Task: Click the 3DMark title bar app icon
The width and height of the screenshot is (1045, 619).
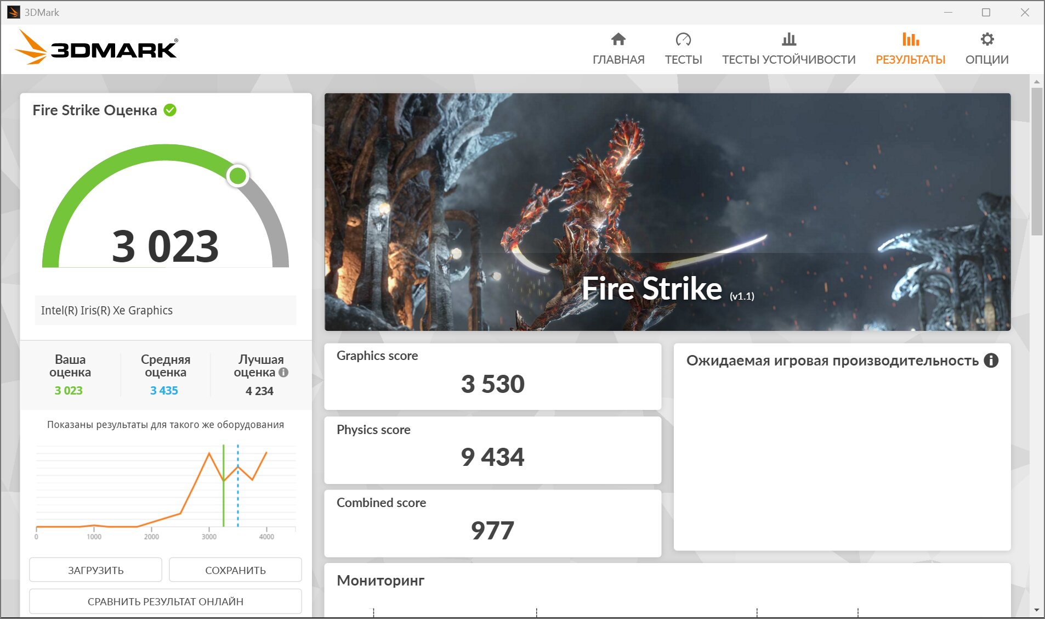Action: pos(13,12)
